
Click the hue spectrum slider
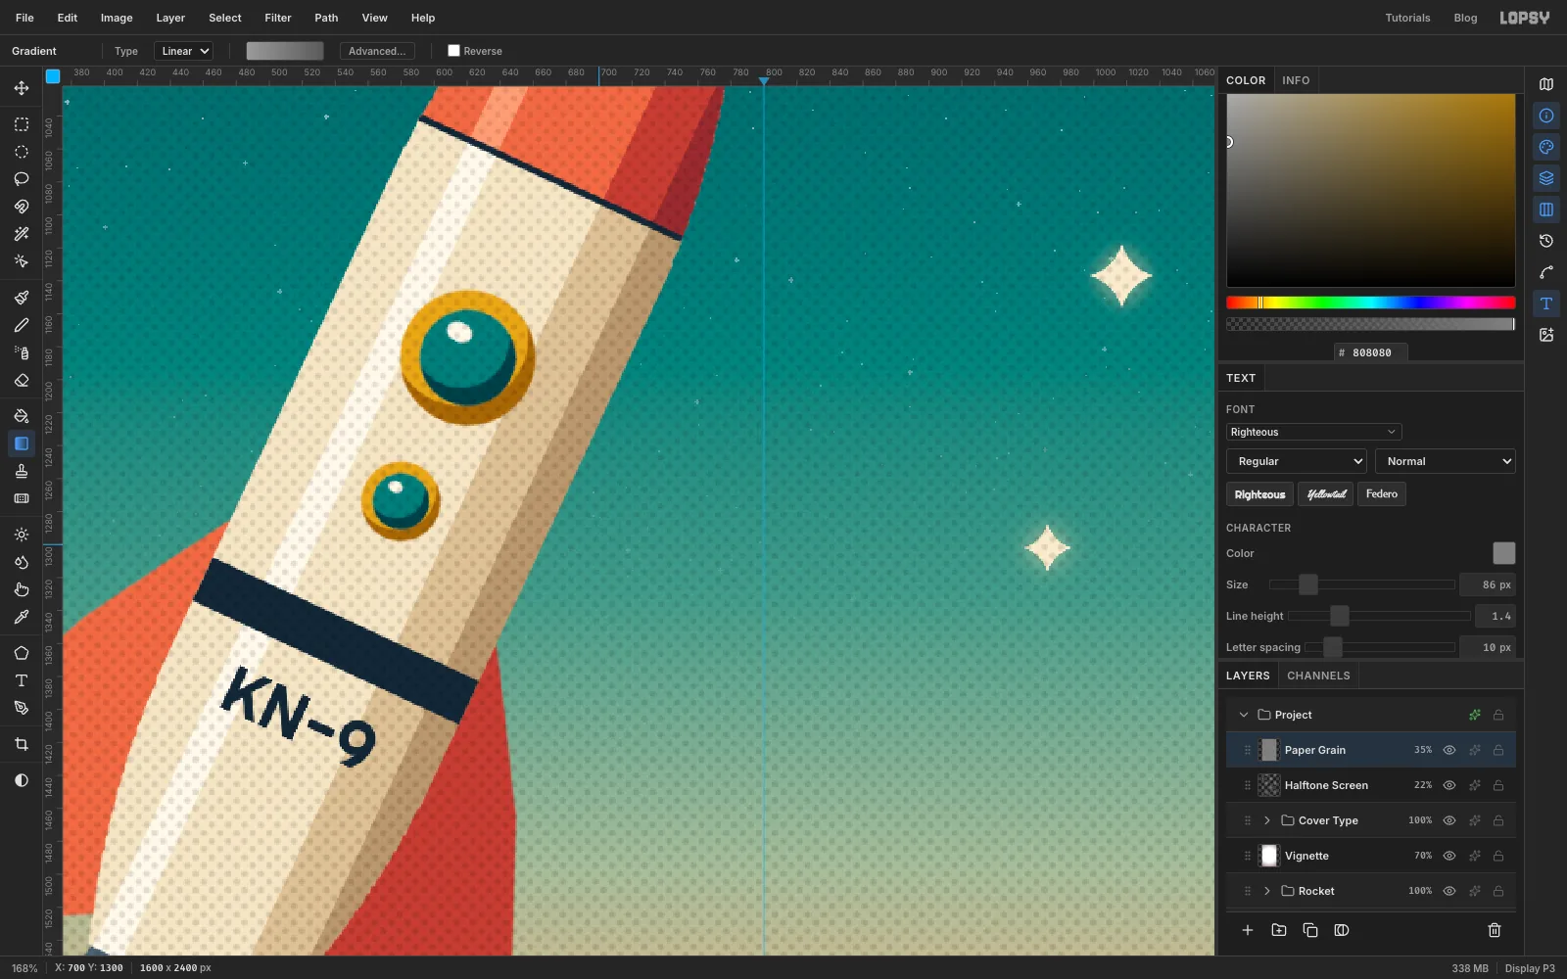click(1371, 303)
